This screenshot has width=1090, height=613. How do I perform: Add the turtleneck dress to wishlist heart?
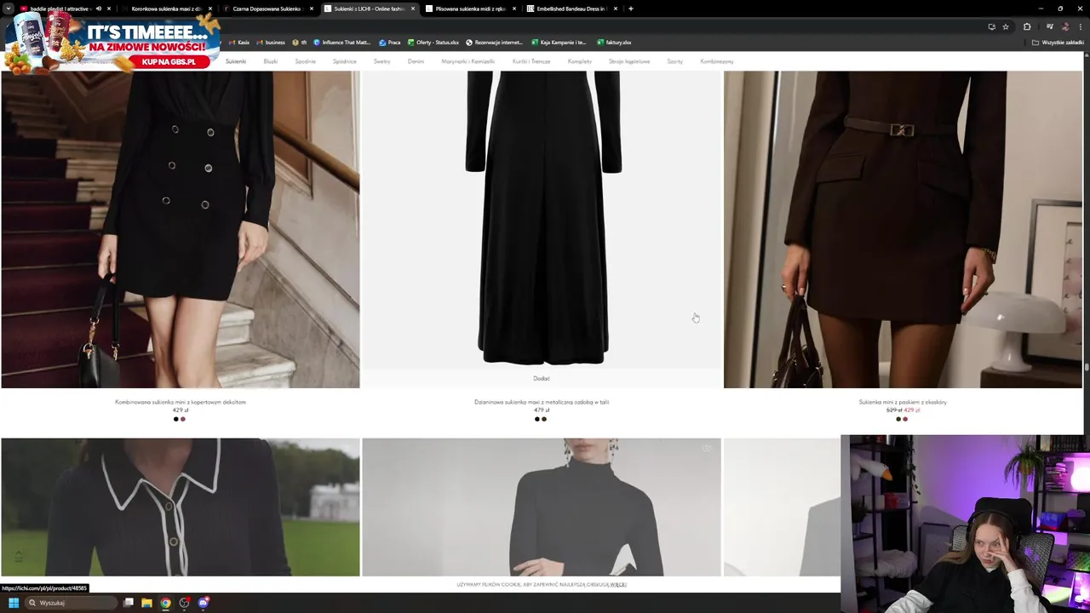(x=707, y=449)
